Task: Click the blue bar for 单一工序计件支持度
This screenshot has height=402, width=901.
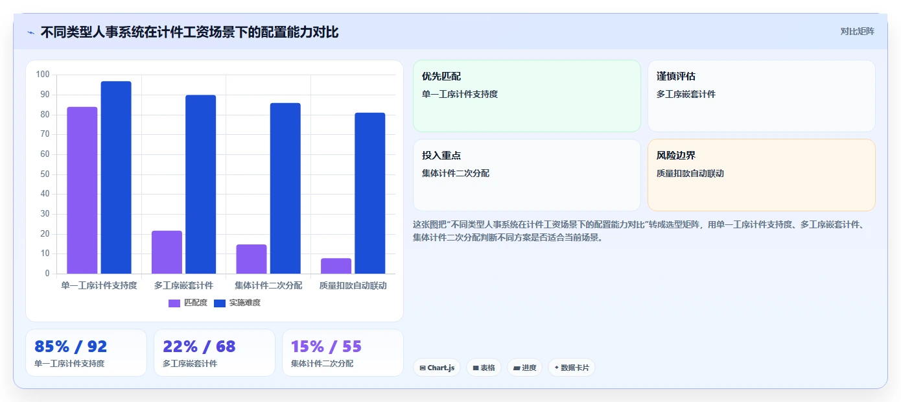Action: point(116,178)
